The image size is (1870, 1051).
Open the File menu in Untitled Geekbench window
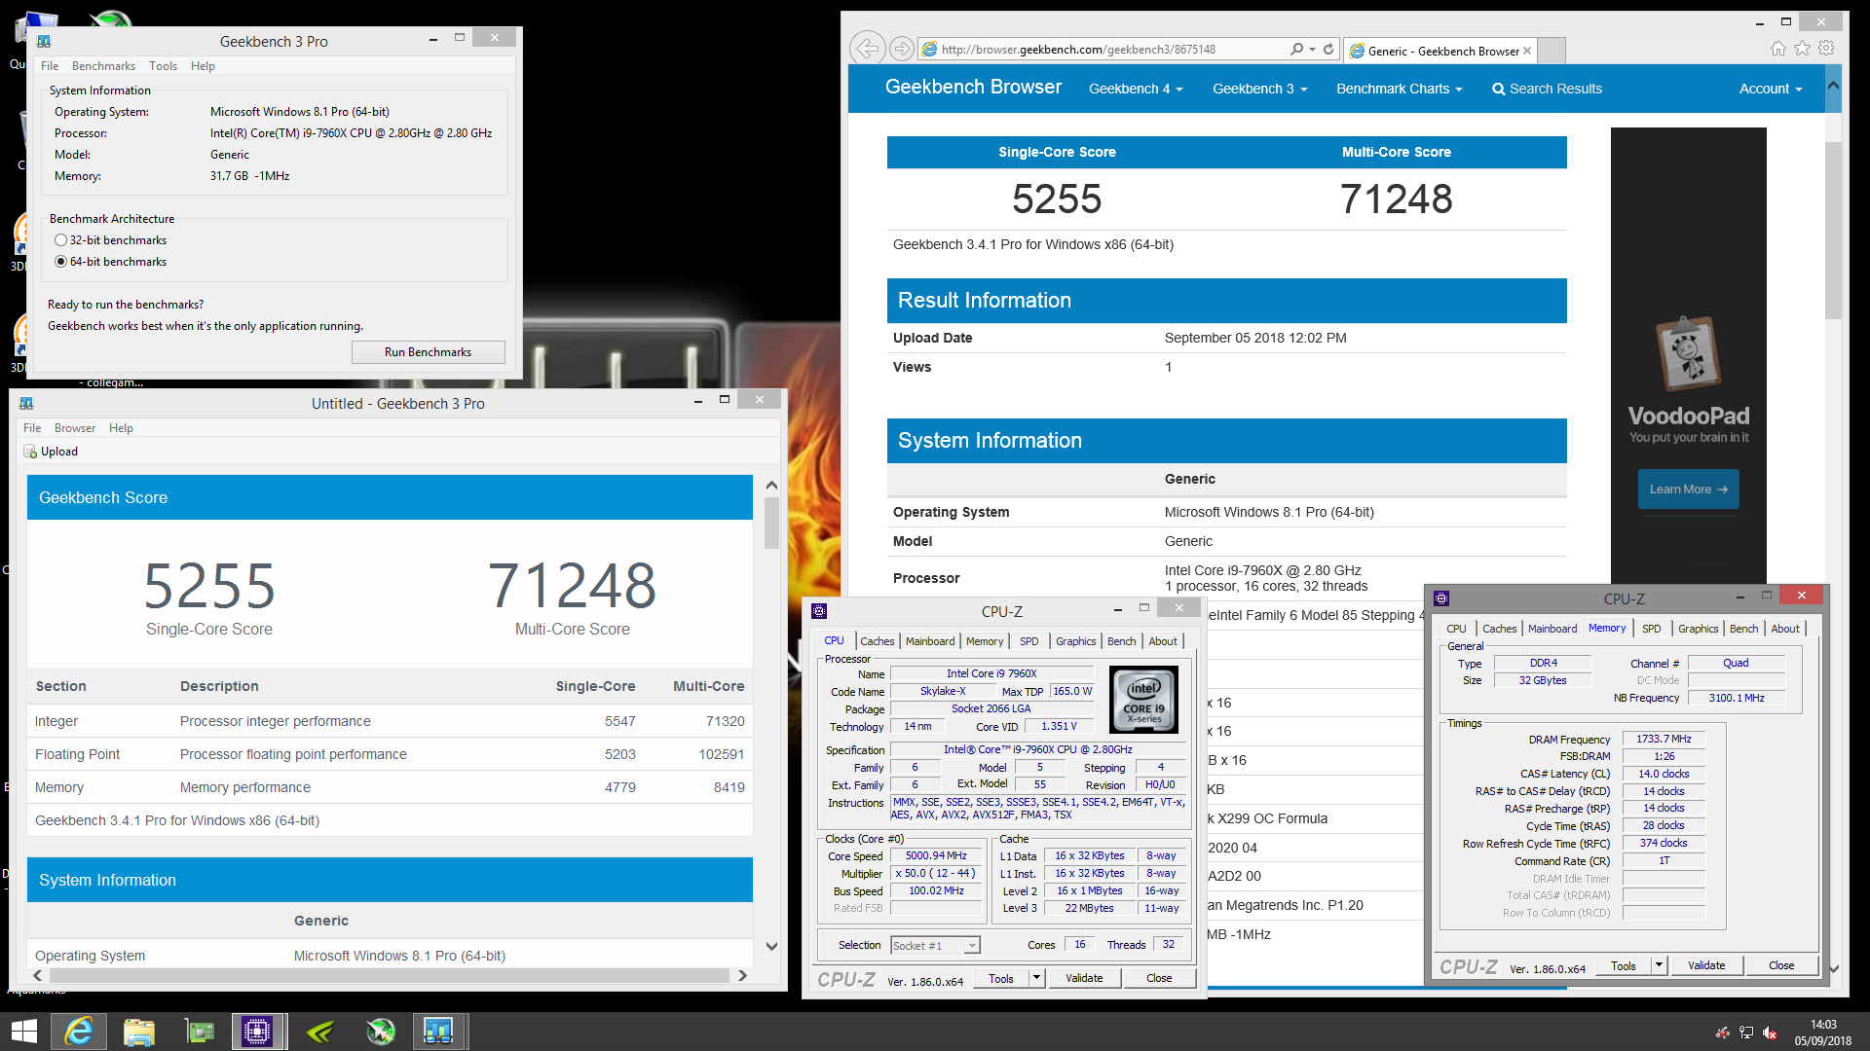pos(32,428)
